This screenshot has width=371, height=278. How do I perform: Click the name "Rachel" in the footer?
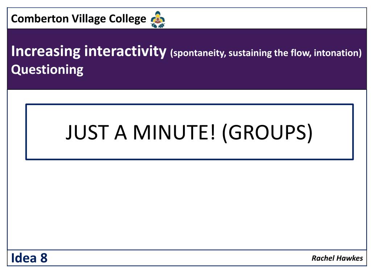(323, 258)
